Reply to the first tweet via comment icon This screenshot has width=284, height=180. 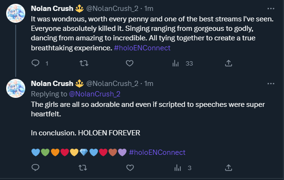(x=36, y=63)
